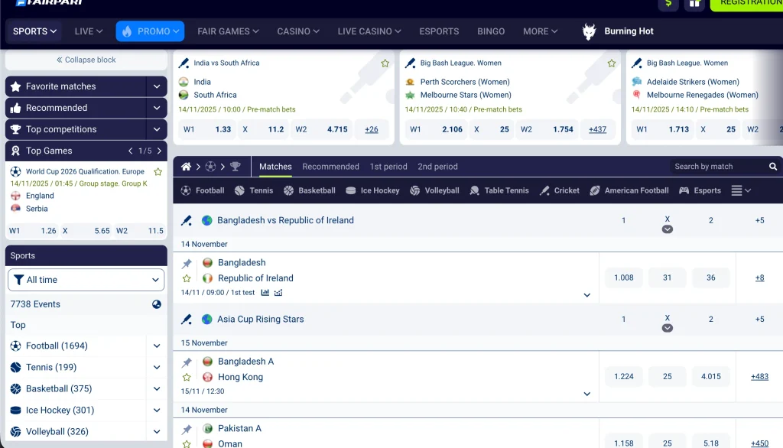The height and width of the screenshot is (448, 783).
Task: Expand the Football (1694) category
Action: point(157,346)
